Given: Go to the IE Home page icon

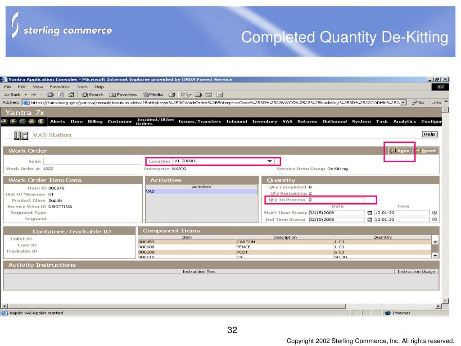Looking at the screenshot, I should [x=71, y=95].
